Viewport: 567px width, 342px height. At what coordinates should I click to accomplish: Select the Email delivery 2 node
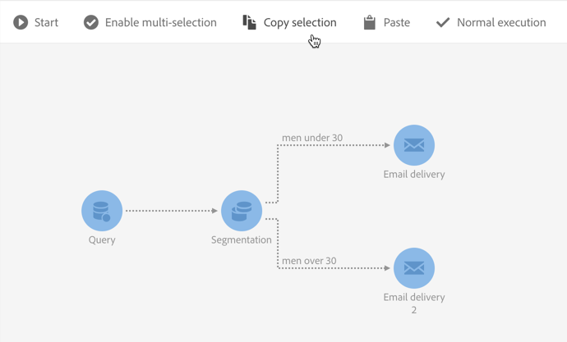tap(414, 268)
